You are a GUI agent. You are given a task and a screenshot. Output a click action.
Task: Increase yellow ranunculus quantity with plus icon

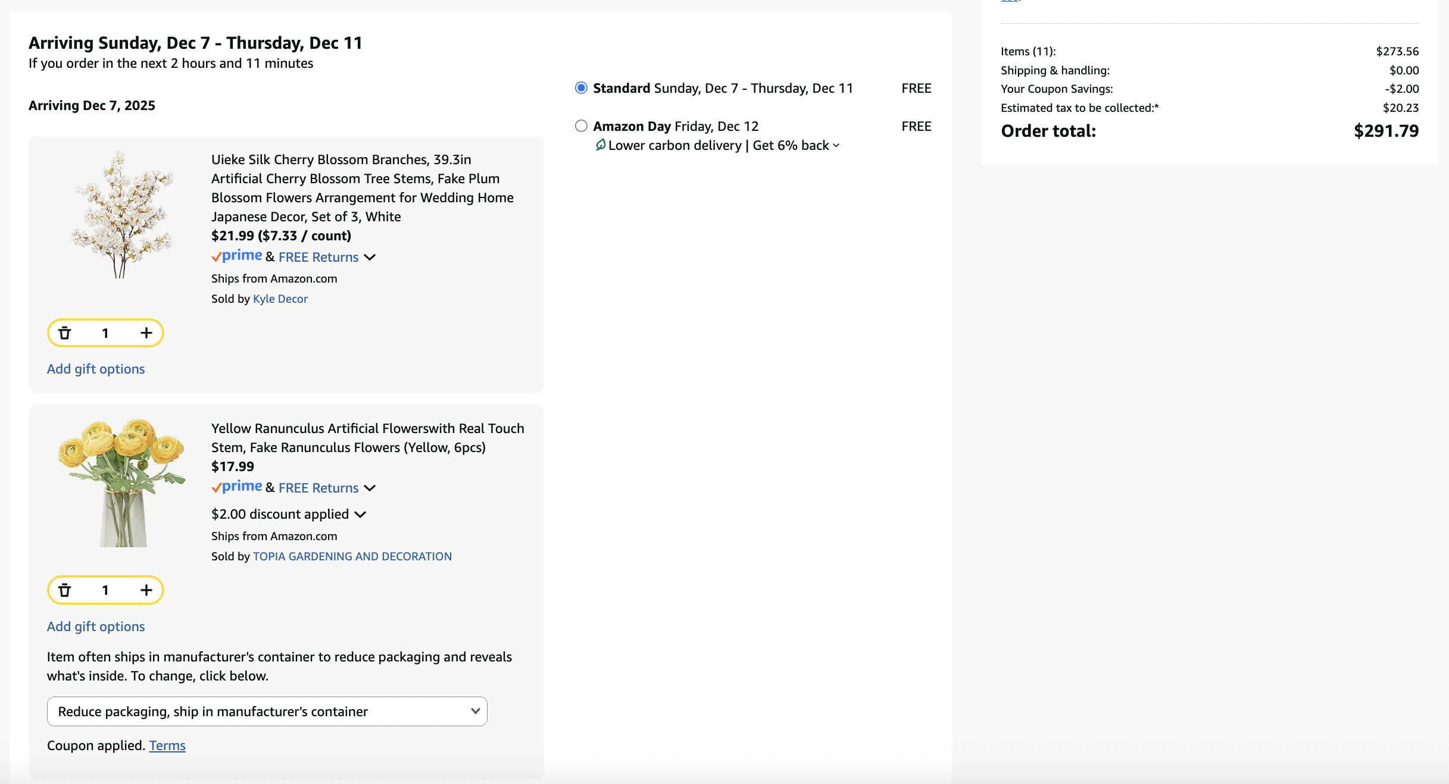146,590
